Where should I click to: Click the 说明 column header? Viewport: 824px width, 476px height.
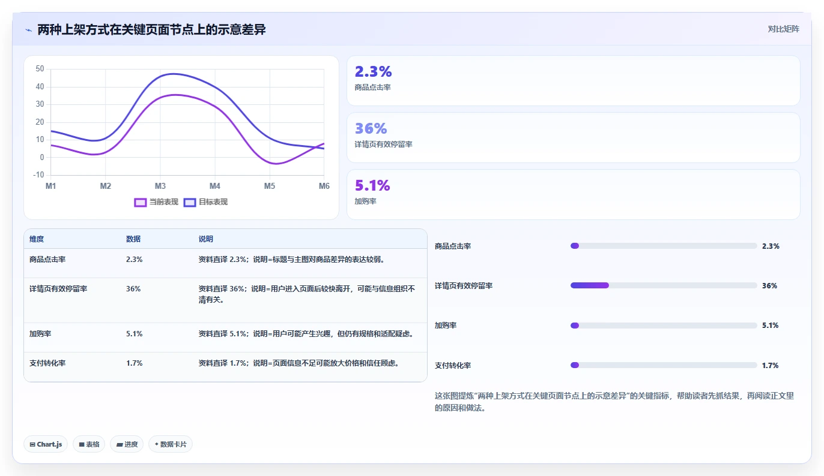point(206,239)
